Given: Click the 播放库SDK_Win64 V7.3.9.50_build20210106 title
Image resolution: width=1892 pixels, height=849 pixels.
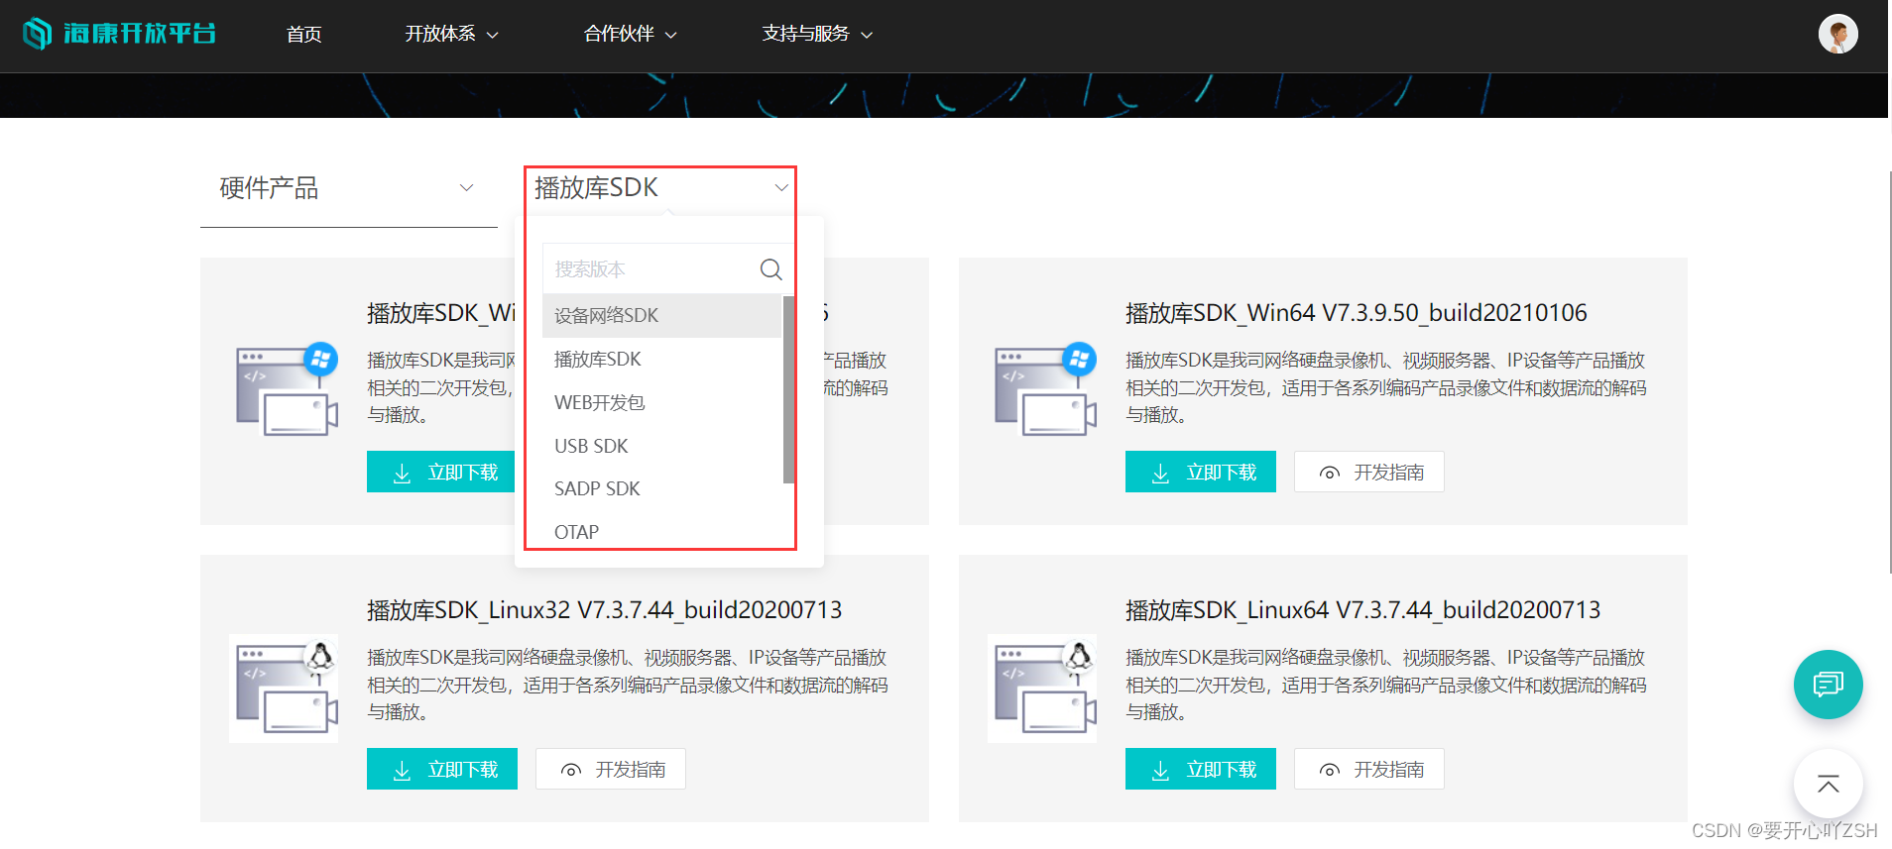Looking at the screenshot, I should 1356,313.
